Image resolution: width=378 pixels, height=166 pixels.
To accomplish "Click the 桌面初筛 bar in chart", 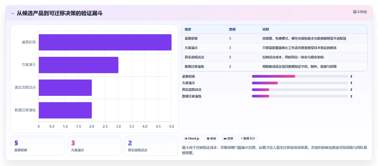I will click(x=105, y=42).
